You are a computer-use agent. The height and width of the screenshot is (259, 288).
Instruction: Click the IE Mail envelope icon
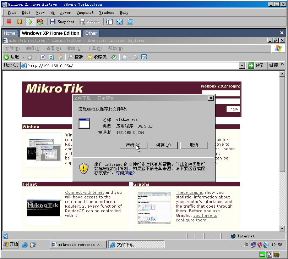coord(125,57)
